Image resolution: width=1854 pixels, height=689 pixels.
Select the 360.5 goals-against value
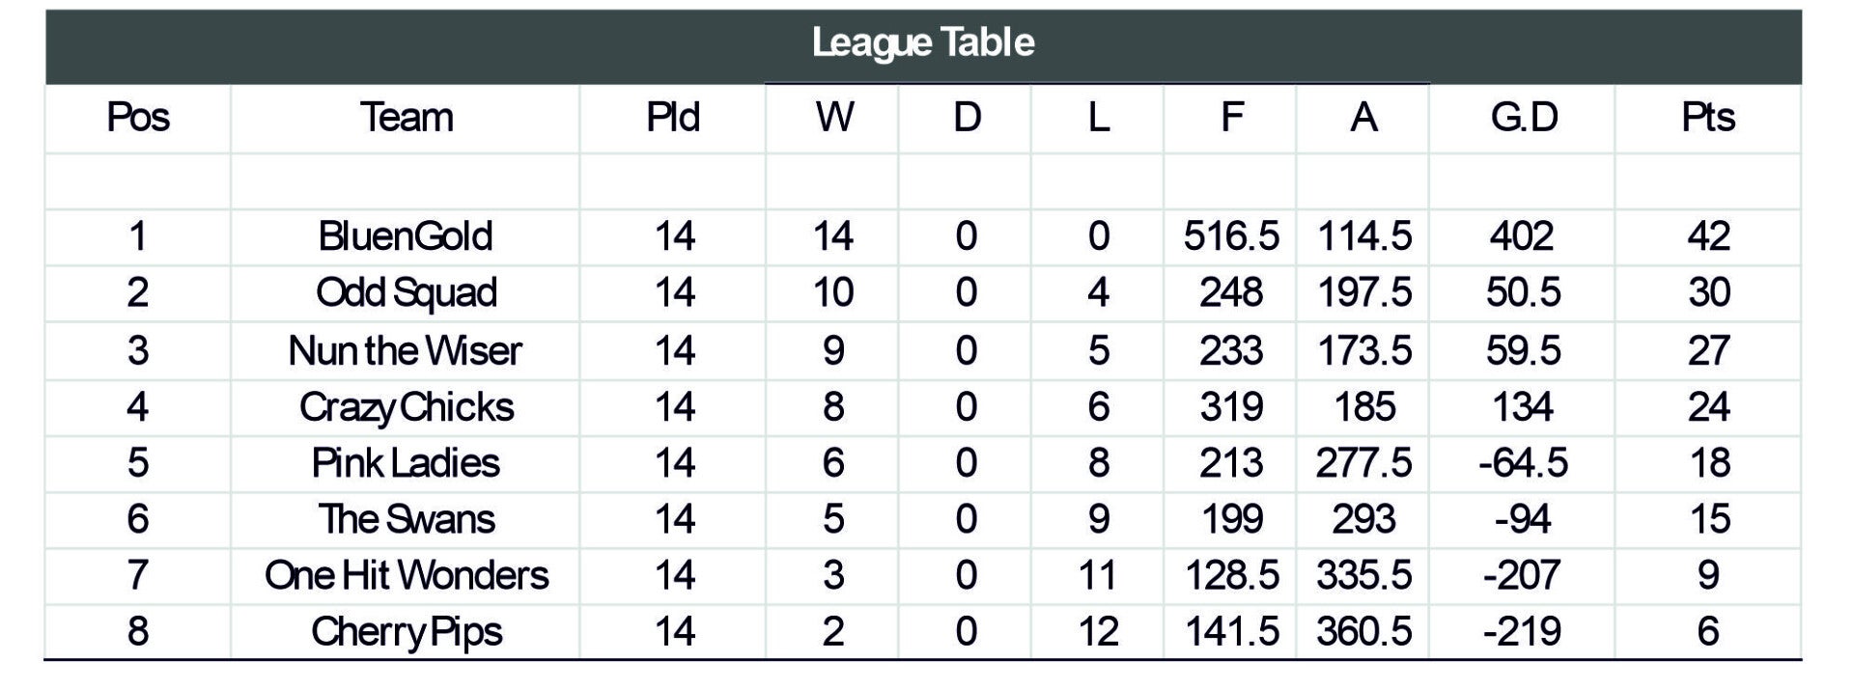click(x=1363, y=632)
